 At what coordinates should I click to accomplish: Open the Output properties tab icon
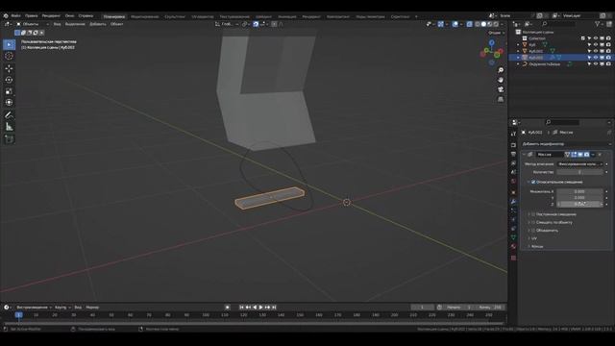click(x=513, y=154)
